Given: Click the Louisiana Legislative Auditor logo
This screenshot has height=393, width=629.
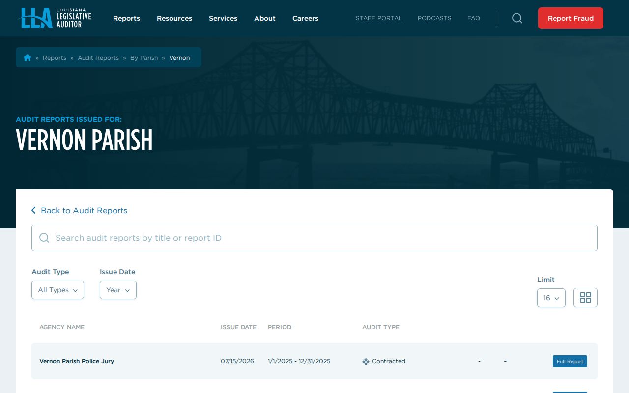Looking at the screenshot, I should pos(55,18).
